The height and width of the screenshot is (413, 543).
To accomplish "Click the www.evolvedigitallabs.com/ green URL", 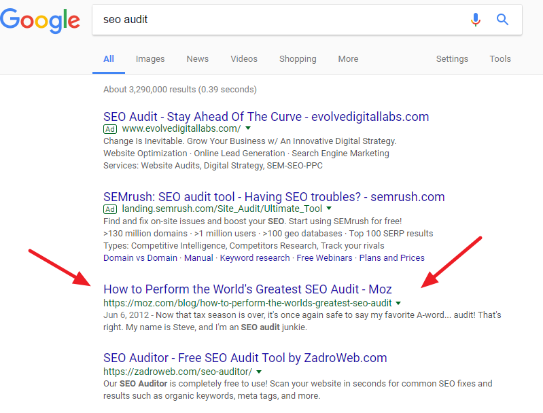I will coord(181,128).
